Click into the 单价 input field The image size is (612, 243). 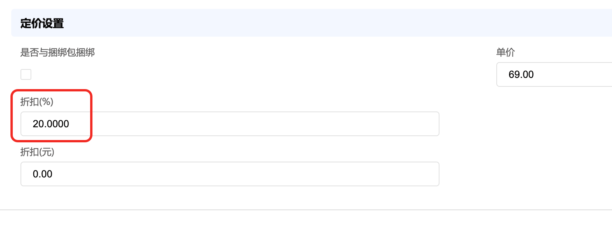(554, 74)
